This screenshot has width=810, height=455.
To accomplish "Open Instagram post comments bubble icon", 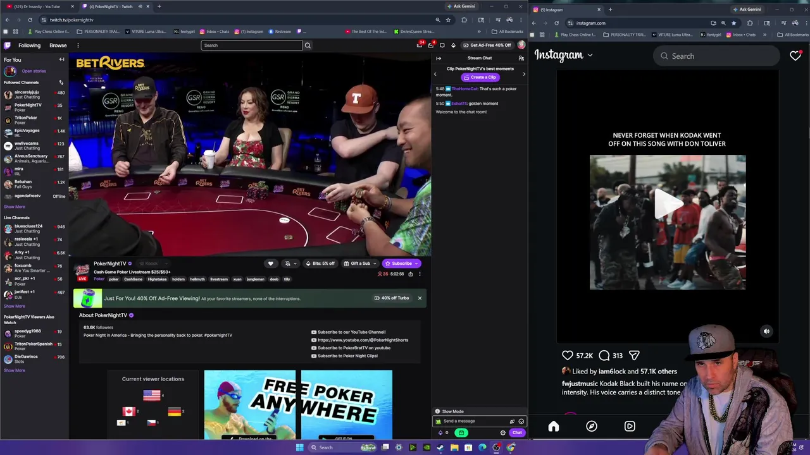I will click(604, 356).
